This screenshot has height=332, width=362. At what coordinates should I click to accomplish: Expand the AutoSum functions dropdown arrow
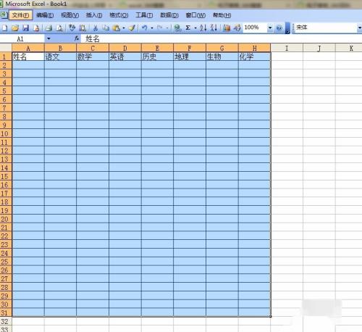click(x=195, y=28)
